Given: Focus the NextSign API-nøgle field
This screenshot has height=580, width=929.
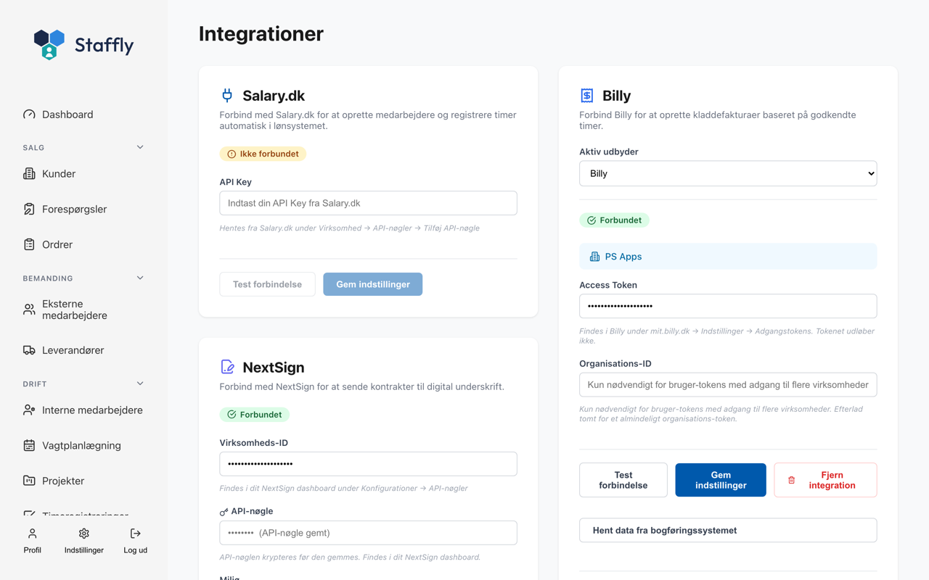Looking at the screenshot, I should 368,533.
